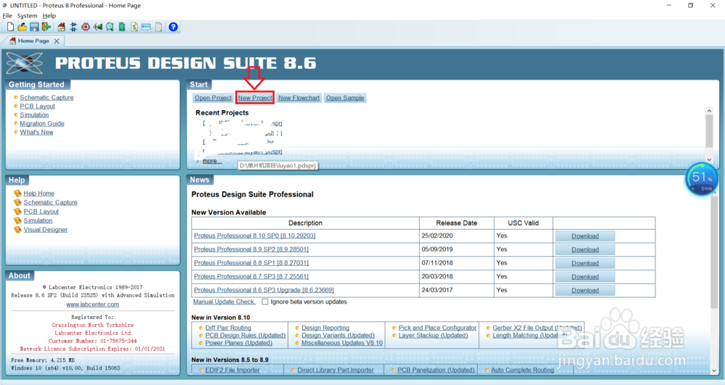
Task: Click the New Project toolbar icon
Action: [x=10, y=27]
